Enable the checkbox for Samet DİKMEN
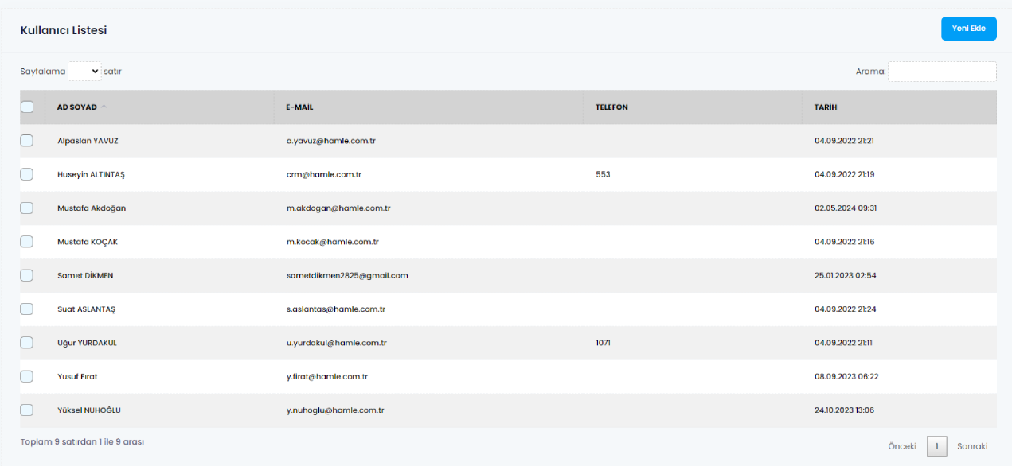This screenshot has width=1012, height=466. pos(27,275)
